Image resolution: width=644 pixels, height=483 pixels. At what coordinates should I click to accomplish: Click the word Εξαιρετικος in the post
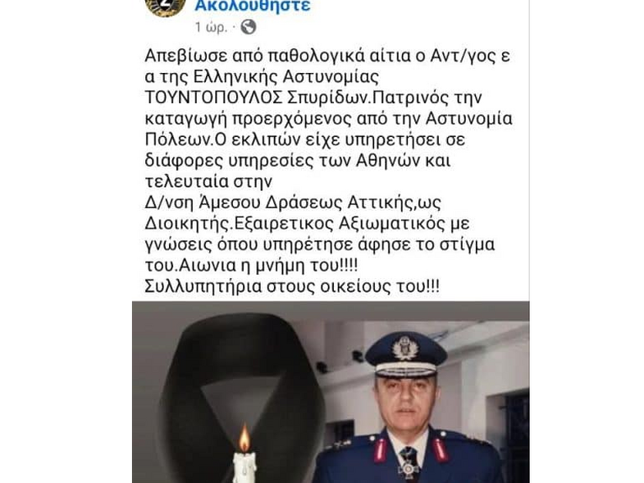281,223
